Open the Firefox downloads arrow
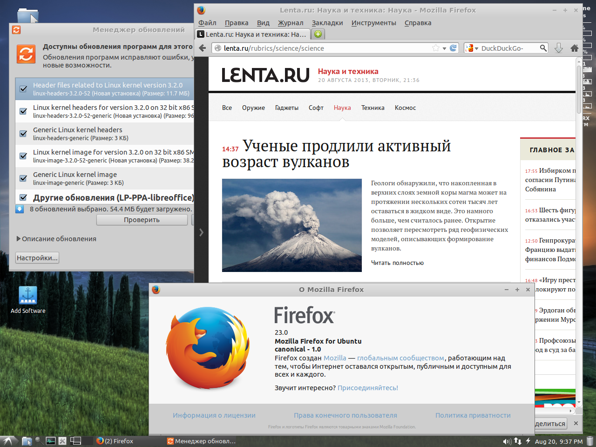Screen dimensions: 596x447 tap(559, 48)
